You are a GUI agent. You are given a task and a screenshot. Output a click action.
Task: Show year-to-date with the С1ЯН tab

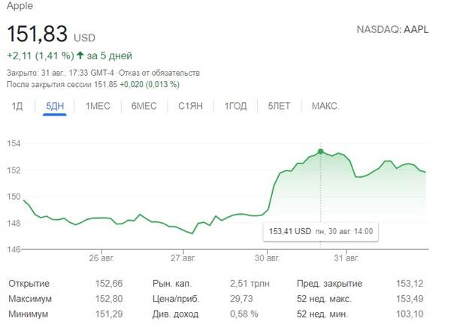(191, 106)
